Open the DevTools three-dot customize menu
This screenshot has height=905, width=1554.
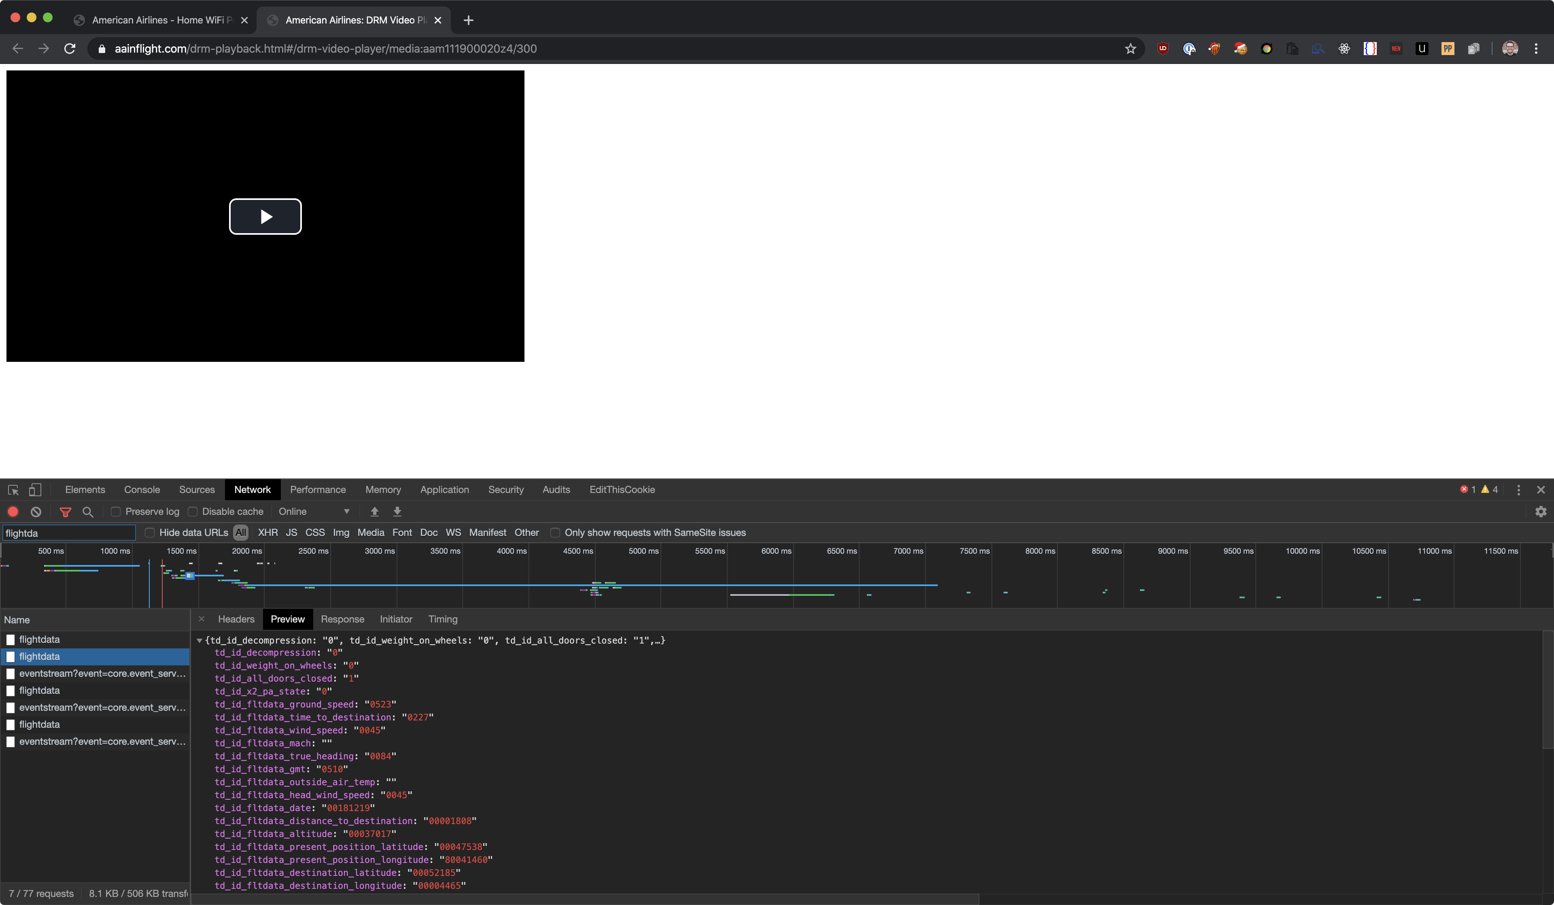[1518, 490]
